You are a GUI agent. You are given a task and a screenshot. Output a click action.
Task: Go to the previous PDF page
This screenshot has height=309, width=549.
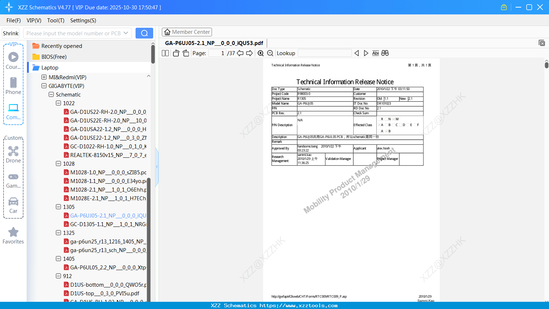click(240, 53)
